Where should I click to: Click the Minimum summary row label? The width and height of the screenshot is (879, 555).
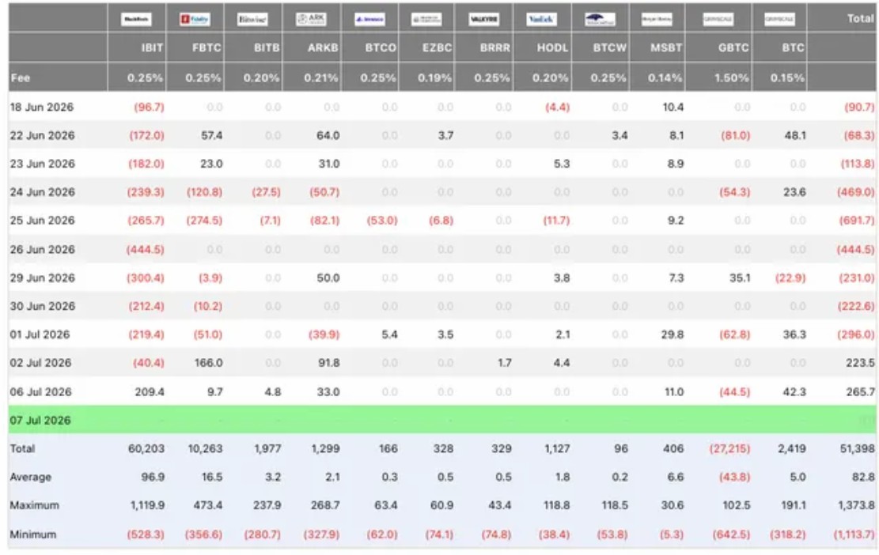click(33, 534)
